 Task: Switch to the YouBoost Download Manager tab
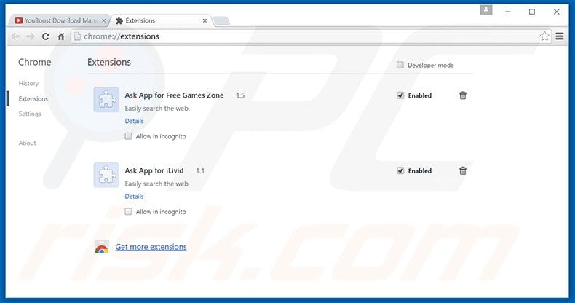tap(58, 20)
